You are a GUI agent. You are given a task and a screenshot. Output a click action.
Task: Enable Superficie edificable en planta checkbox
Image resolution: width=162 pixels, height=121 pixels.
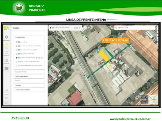click(17, 66)
